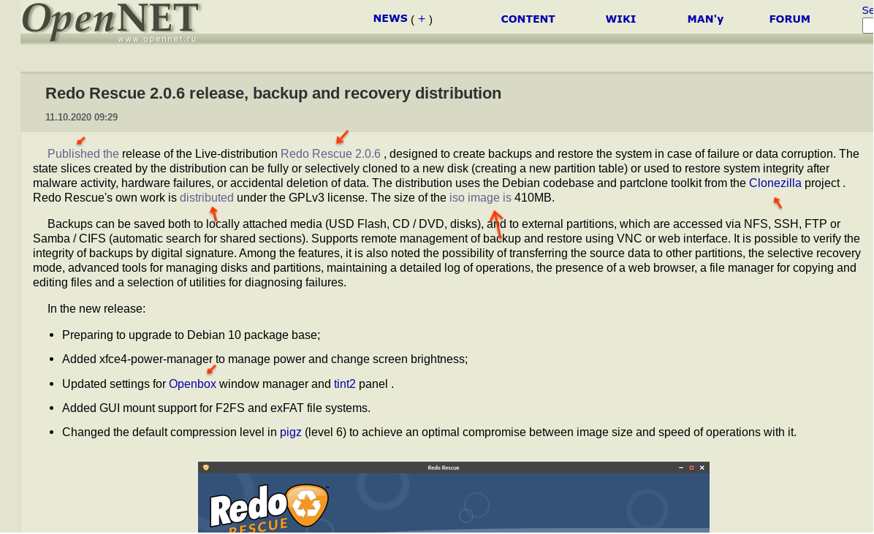The image size is (874, 534).
Task: Open the NEWS section
Action: click(390, 18)
